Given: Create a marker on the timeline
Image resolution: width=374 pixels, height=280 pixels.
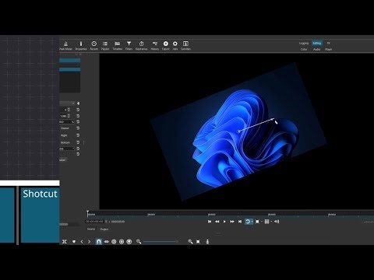Looking at the screenshot, I should pos(74,242).
